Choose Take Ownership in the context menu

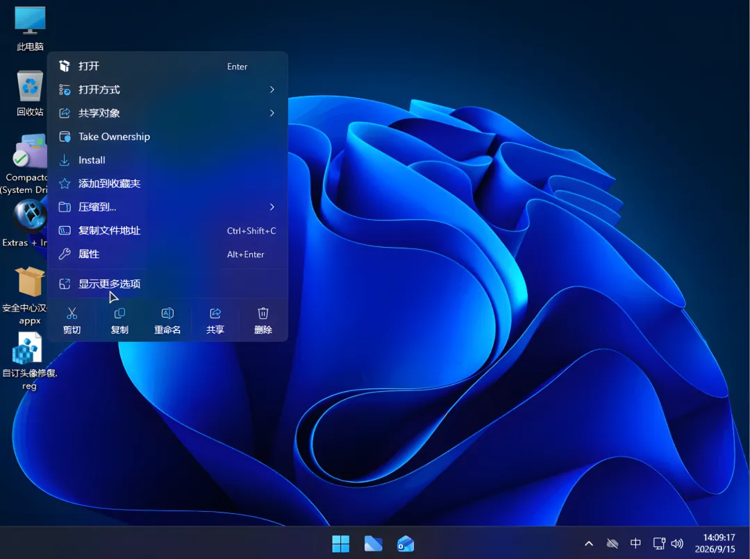[x=167, y=137]
